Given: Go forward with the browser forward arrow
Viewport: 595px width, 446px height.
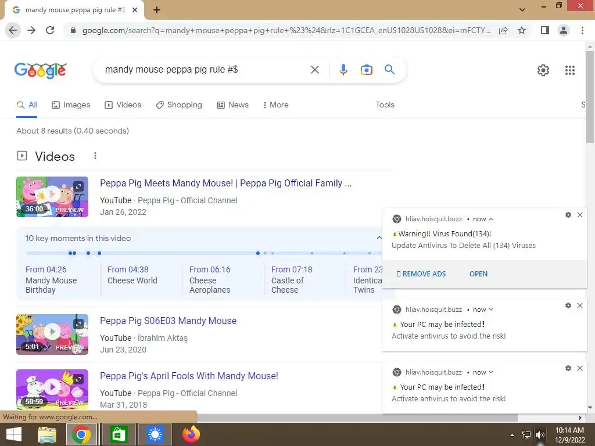Looking at the screenshot, I should 31,30.
